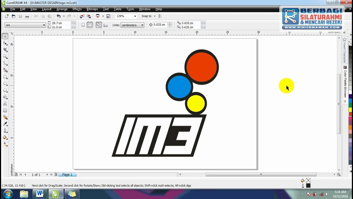
Task: Expand the Snap to dropdown
Action: pyautogui.click(x=154, y=16)
